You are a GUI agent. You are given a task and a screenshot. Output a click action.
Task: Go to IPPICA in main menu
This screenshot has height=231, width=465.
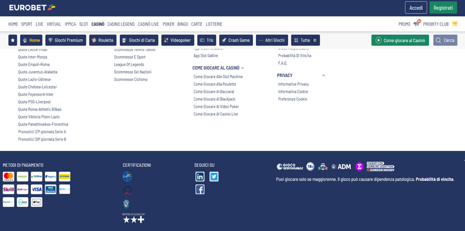pyautogui.click(x=70, y=24)
